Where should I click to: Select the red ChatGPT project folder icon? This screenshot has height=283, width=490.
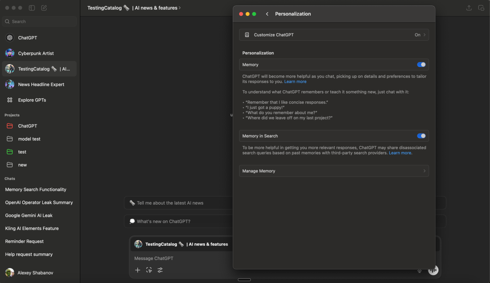(10, 126)
